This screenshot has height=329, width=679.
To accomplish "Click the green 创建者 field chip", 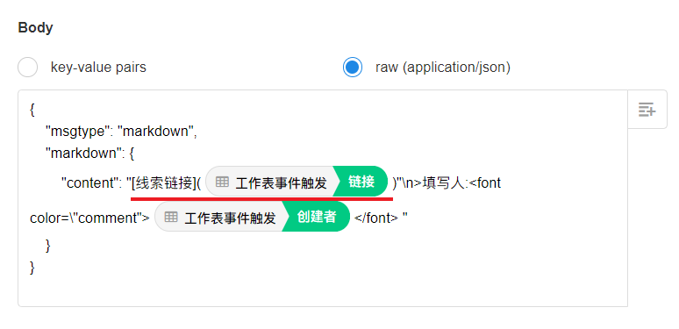I will click(x=317, y=217).
